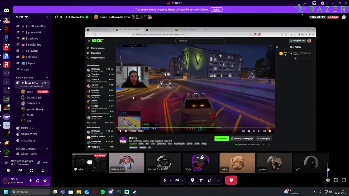Open user settings gear icon
This screenshot has height=196, width=349.
tap(45, 181)
